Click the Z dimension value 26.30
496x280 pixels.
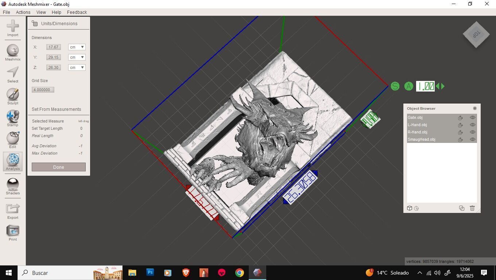pos(54,67)
